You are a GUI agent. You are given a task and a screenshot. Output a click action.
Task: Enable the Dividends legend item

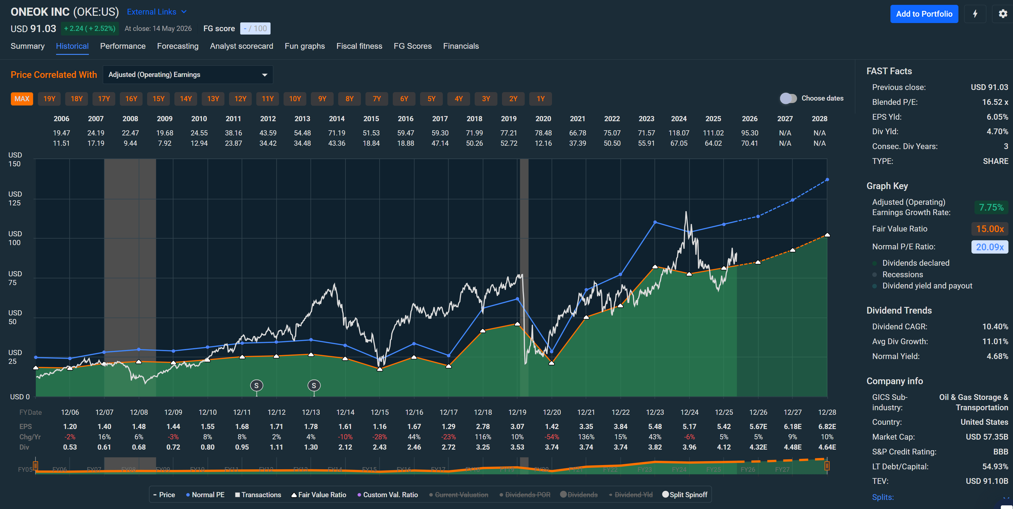click(x=579, y=495)
